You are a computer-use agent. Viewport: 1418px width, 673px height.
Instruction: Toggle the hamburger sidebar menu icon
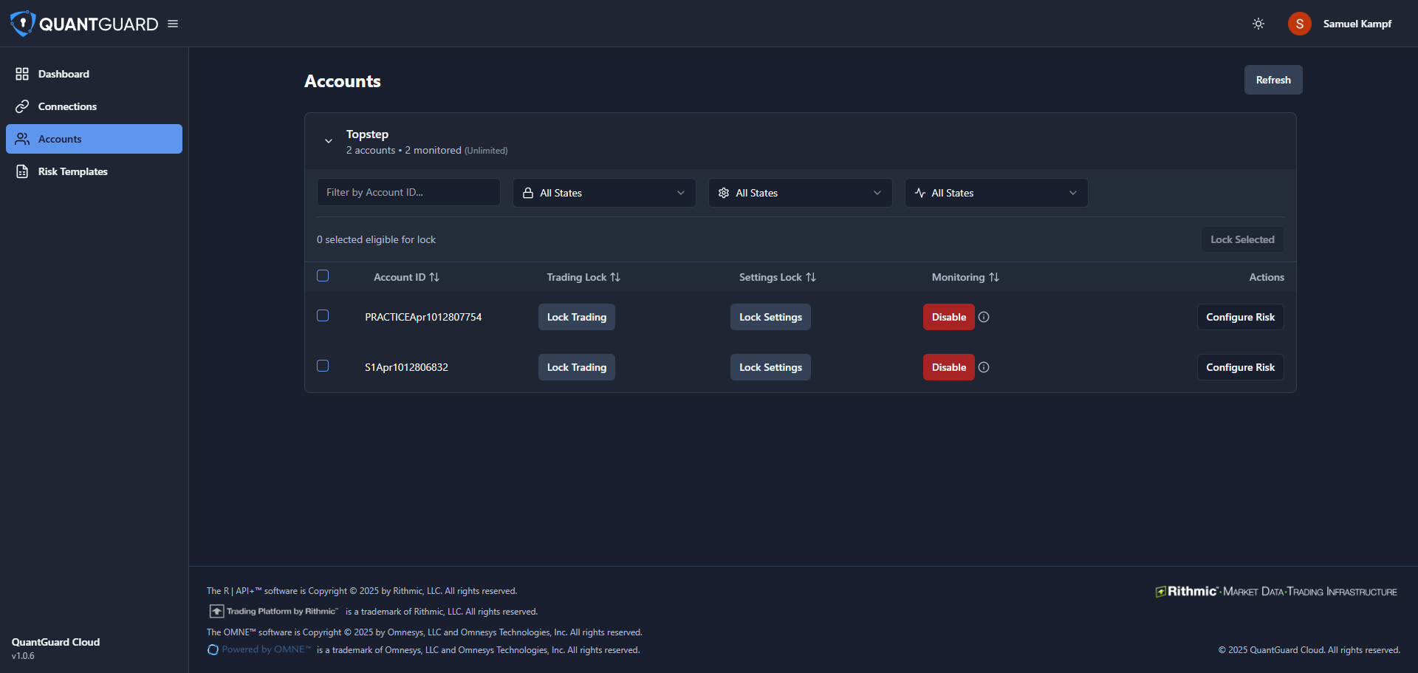tap(173, 24)
